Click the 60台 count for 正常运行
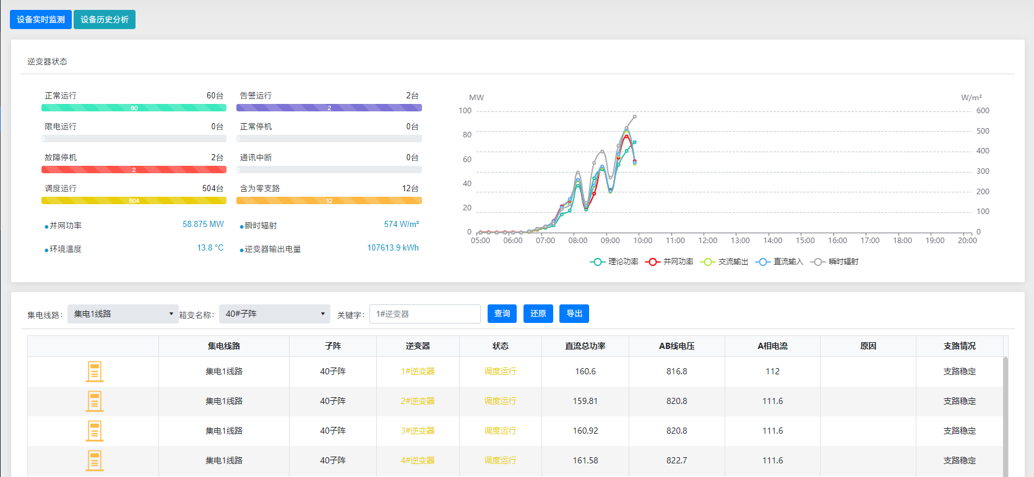This screenshot has width=1034, height=477. [x=215, y=95]
